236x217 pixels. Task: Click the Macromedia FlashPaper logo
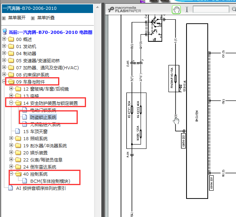[x=124, y=9]
